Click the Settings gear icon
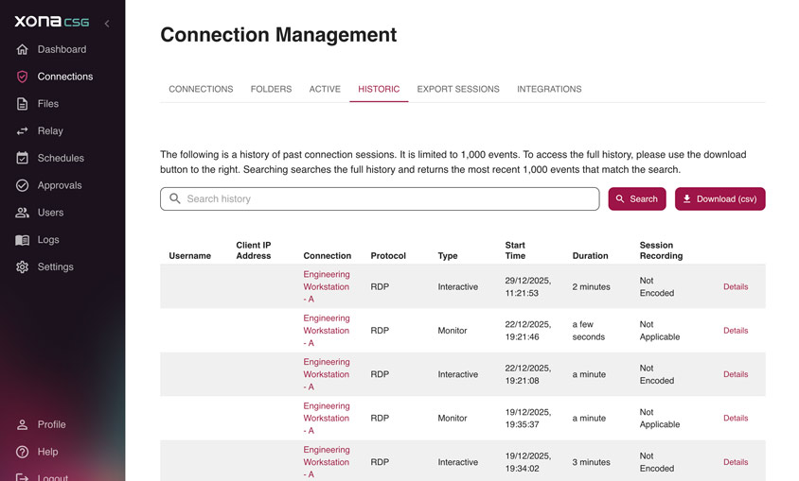799x481 pixels. (23, 267)
